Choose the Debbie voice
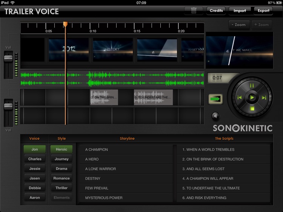The height and width of the screenshot is (212, 283). point(35,188)
